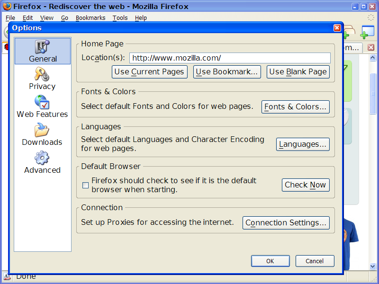
Task: Open the Fonts & Colors... dialog
Action: click(295, 107)
